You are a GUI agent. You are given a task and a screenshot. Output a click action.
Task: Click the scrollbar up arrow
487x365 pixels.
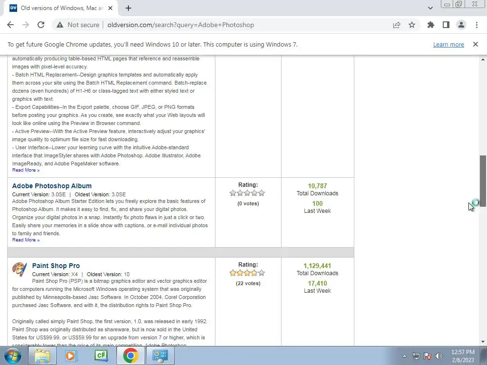(483, 59)
